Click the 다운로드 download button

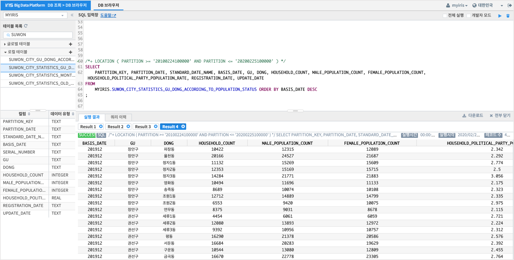click(473, 116)
